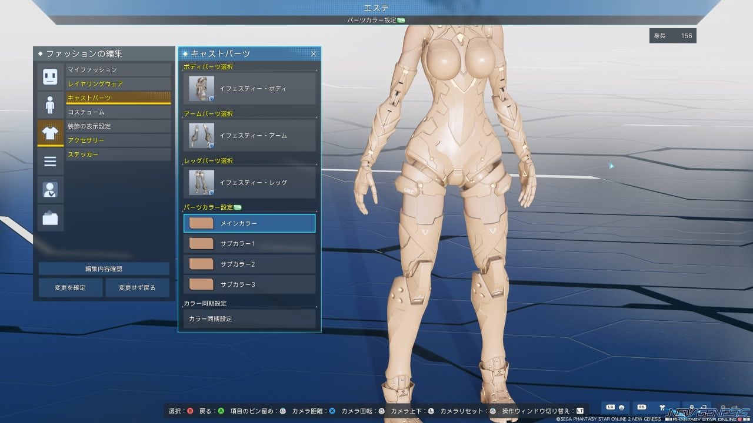This screenshot has height=423, width=753.
Task: Select アクセサリー menu entry
Action: pyautogui.click(x=118, y=140)
